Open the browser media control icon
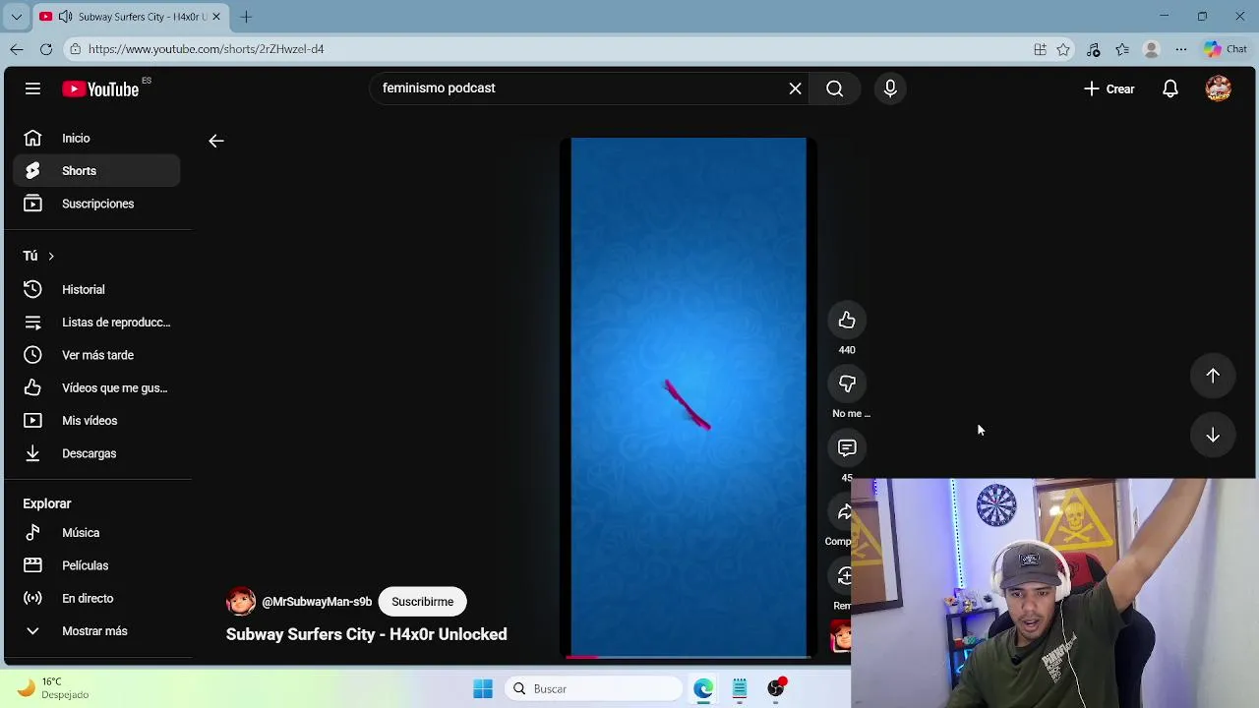This screenshot has height=708, width=1259. (1093, 49)
